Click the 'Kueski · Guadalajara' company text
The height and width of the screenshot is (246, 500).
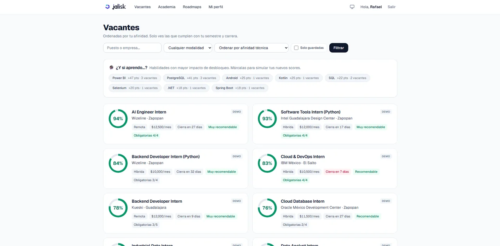point(149,208)
